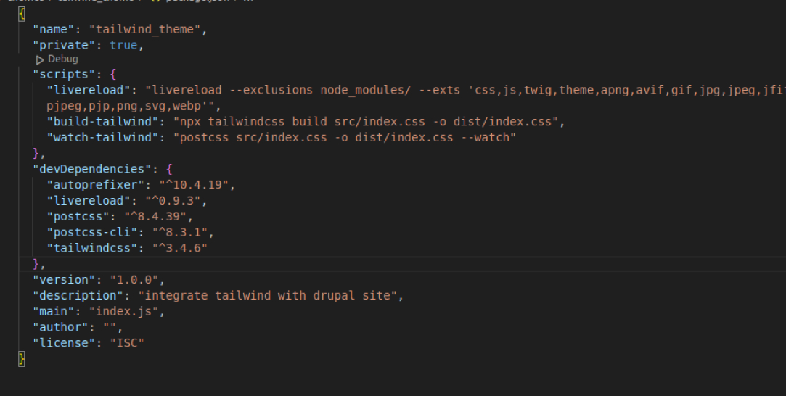Click the "1.0.0" version value
Screen dimensions: 786x396
137,280
